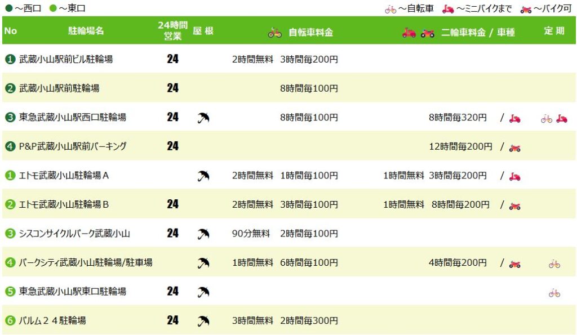
Task: Click the dark green 西口 legend dot
Action: (8, 9)
